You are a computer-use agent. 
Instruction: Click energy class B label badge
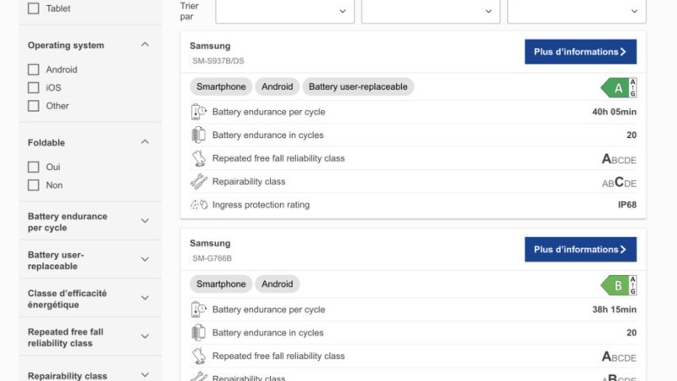pos(619,285)
